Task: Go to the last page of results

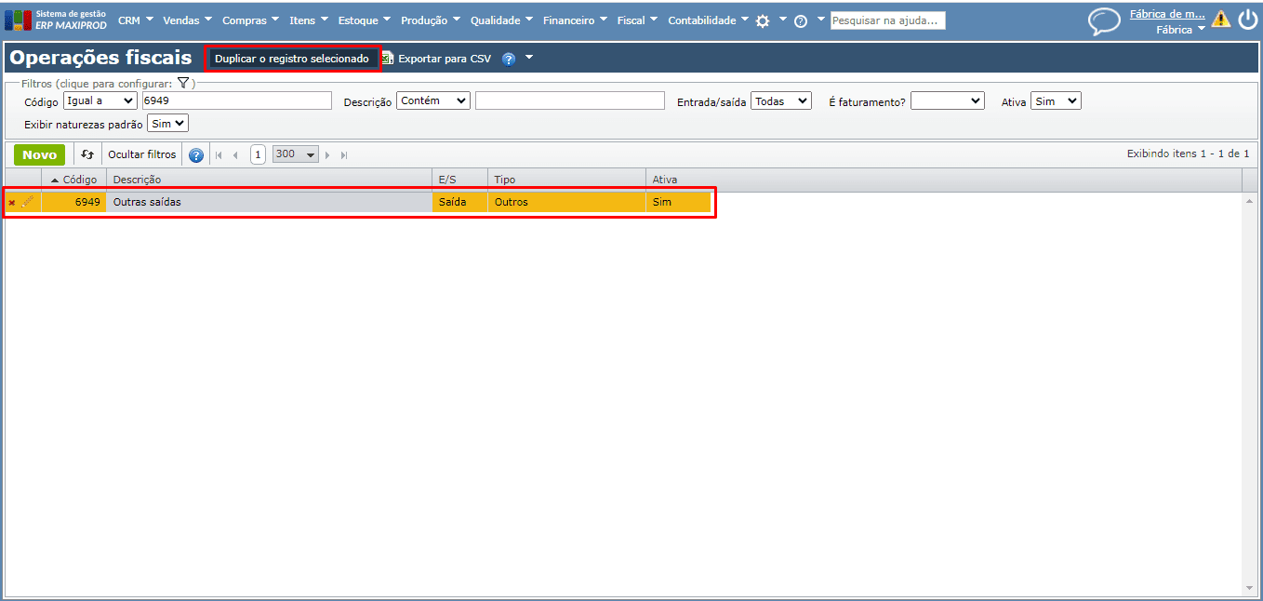Action: click(x=344, y=155)
